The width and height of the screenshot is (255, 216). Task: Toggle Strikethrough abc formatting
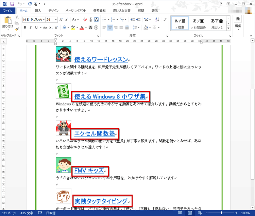[x=45, y=28]
